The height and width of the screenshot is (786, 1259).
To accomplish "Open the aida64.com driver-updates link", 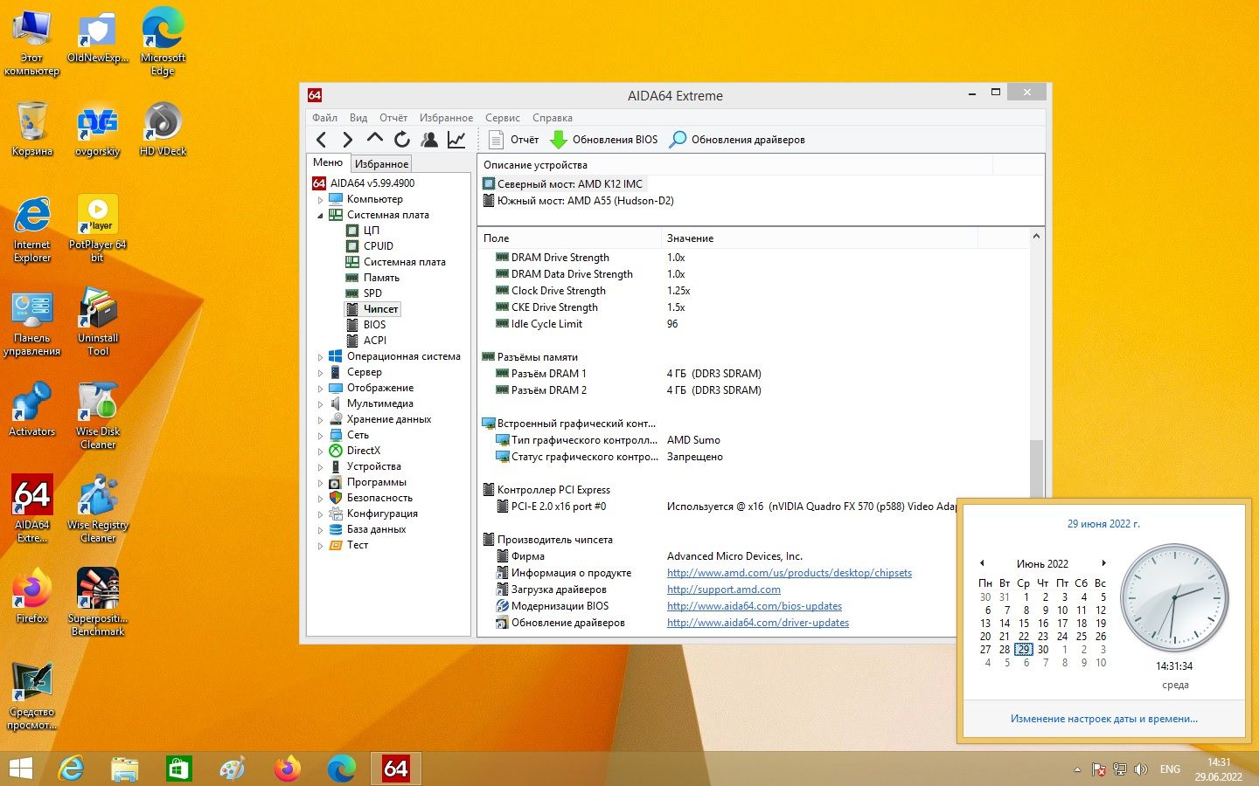I will [758, 623].
